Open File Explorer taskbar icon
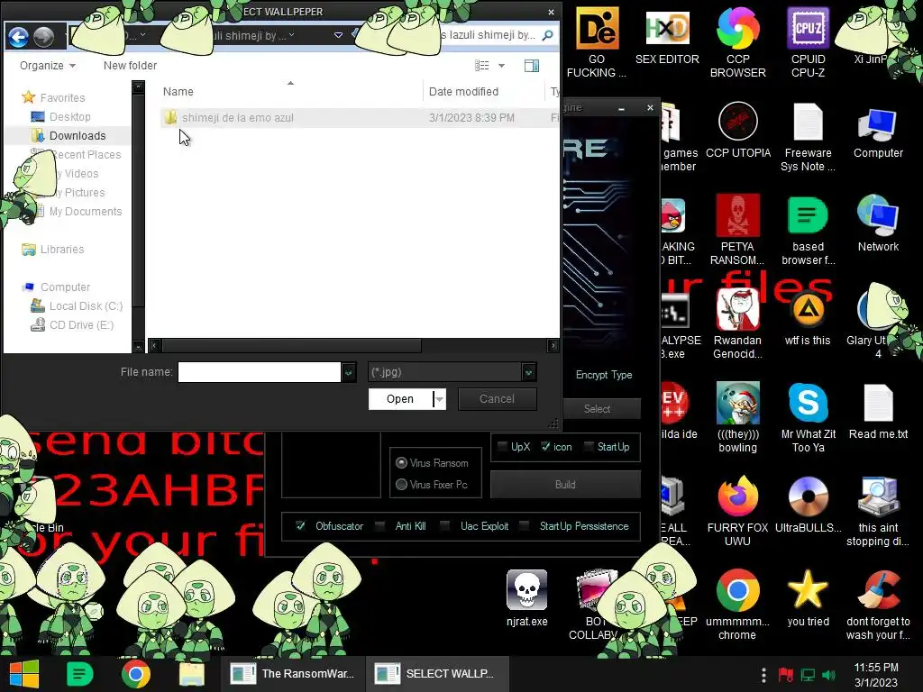 click(x=191, y=674)
